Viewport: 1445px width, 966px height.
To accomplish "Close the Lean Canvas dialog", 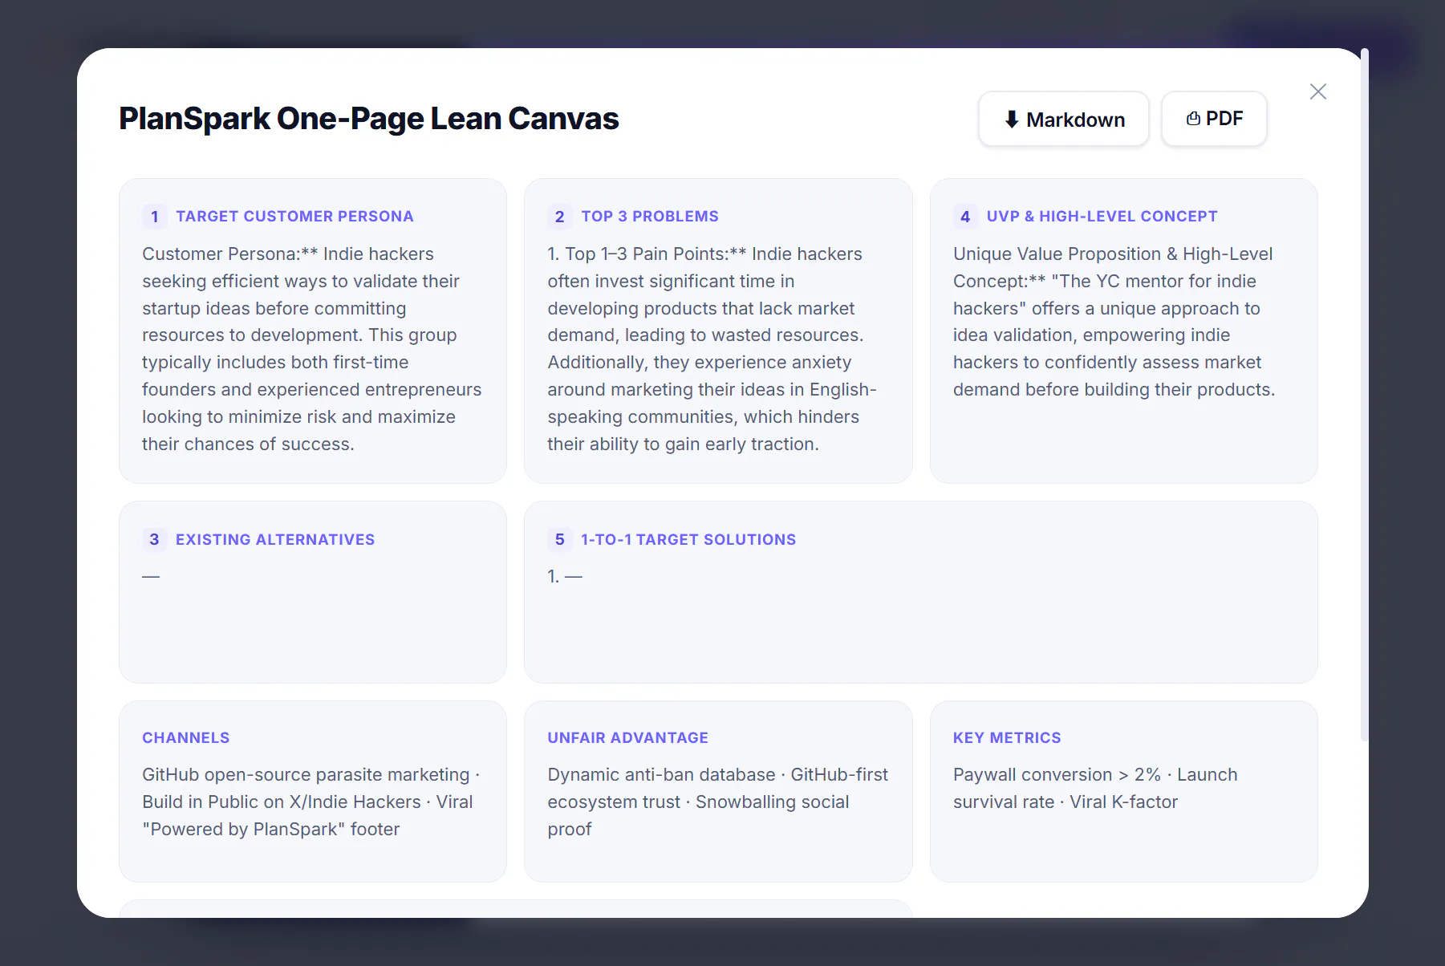I will pyautogui.click(x=1317, y=91).
